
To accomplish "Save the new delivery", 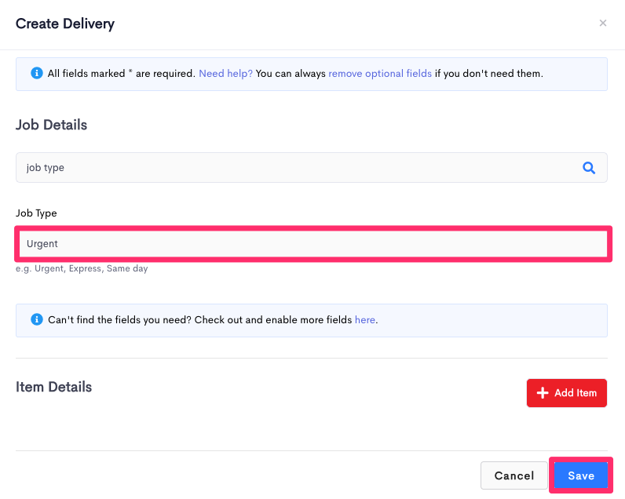I will [581, 475].
